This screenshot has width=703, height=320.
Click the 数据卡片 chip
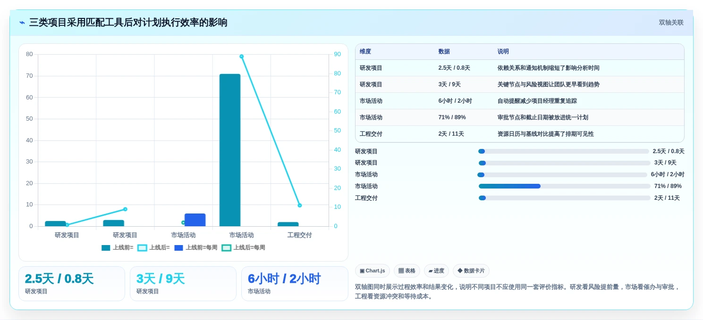click(x=471, y=271)
